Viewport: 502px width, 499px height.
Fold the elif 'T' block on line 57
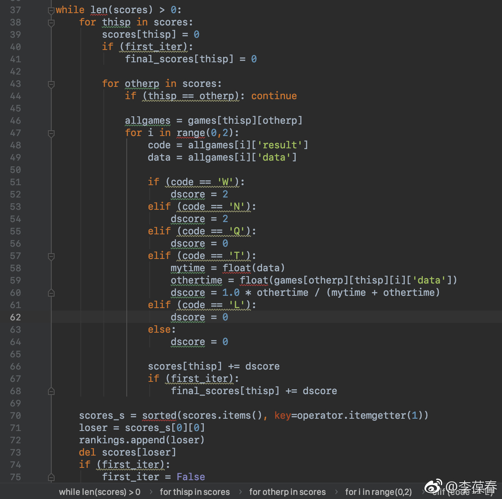[x=51, y=256]
